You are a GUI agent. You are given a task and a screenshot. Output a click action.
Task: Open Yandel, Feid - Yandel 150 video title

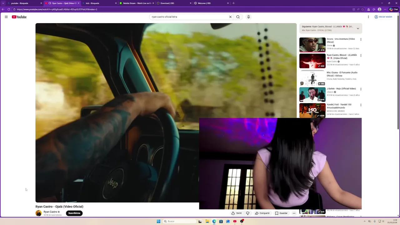click(339, 106)
